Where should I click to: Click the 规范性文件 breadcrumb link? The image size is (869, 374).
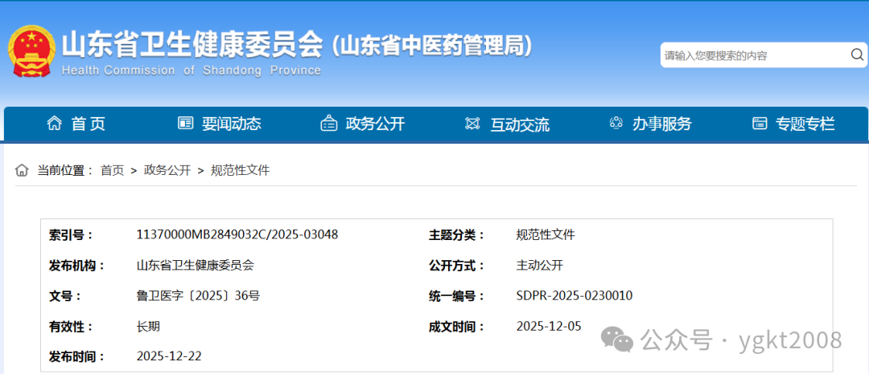coord(240,171)
